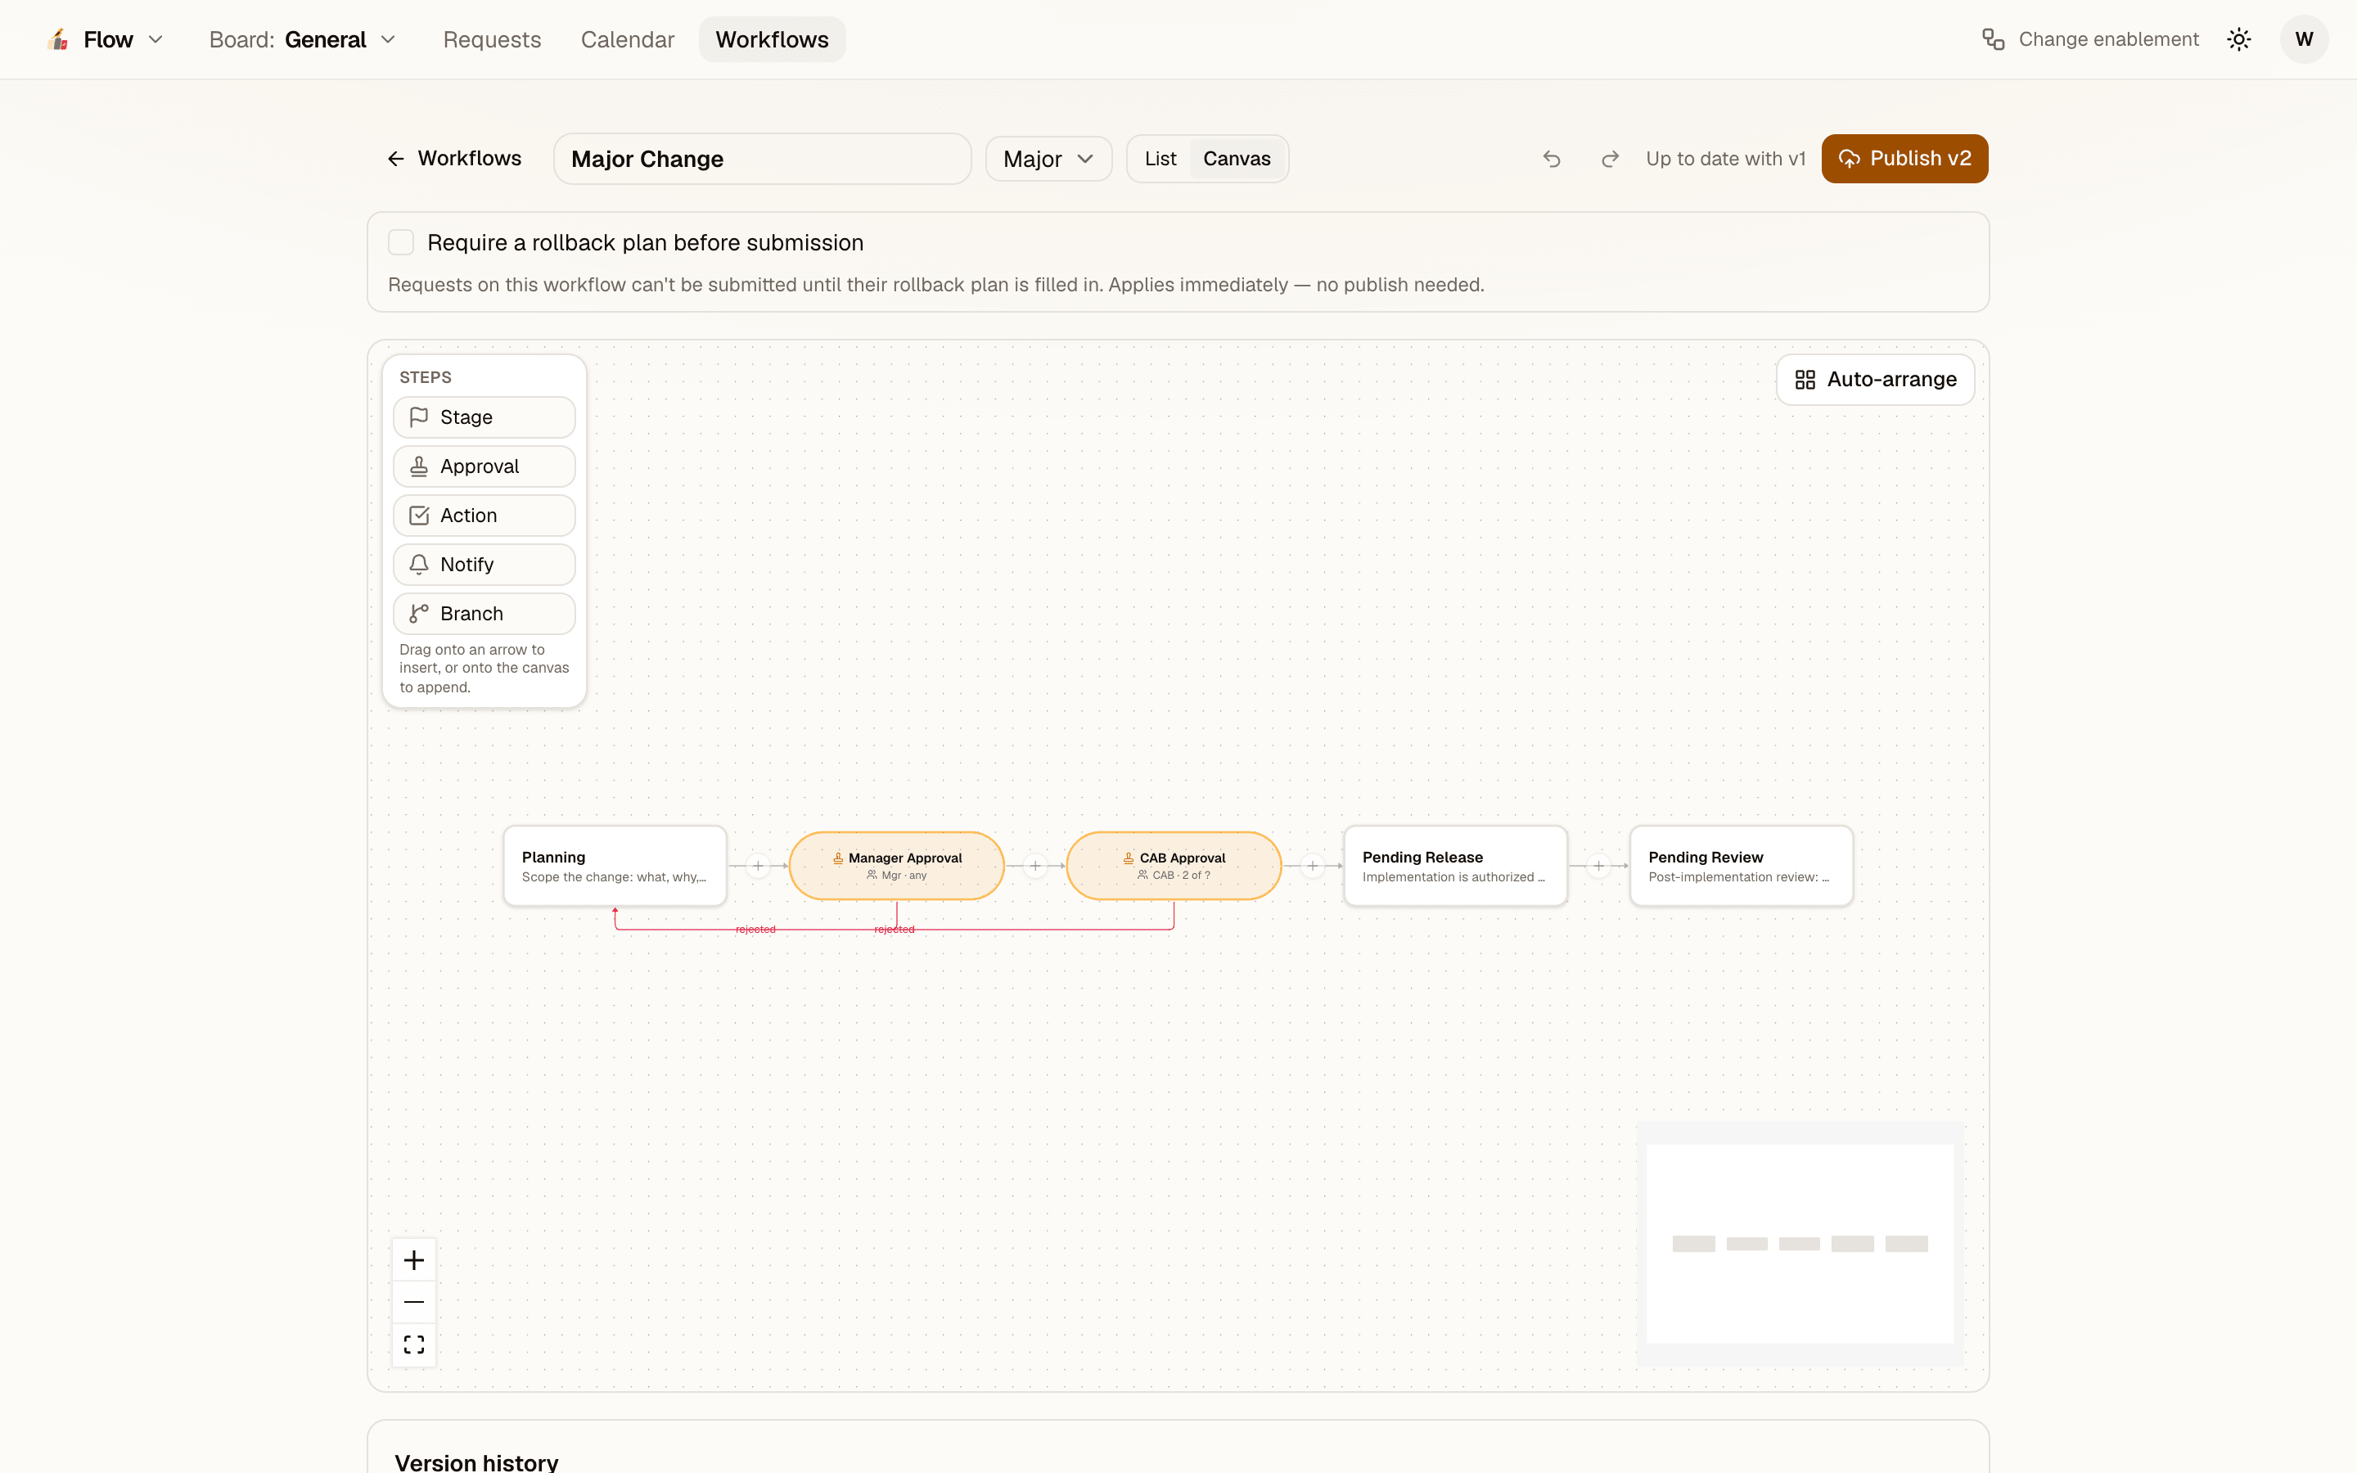Toggle the light/dark theme sun icon
This screenshot has width=2357, height=1473.
tap(2238, 39)
